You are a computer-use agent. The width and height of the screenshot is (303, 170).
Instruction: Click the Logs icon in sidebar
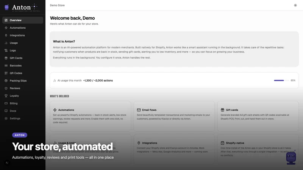6,50
